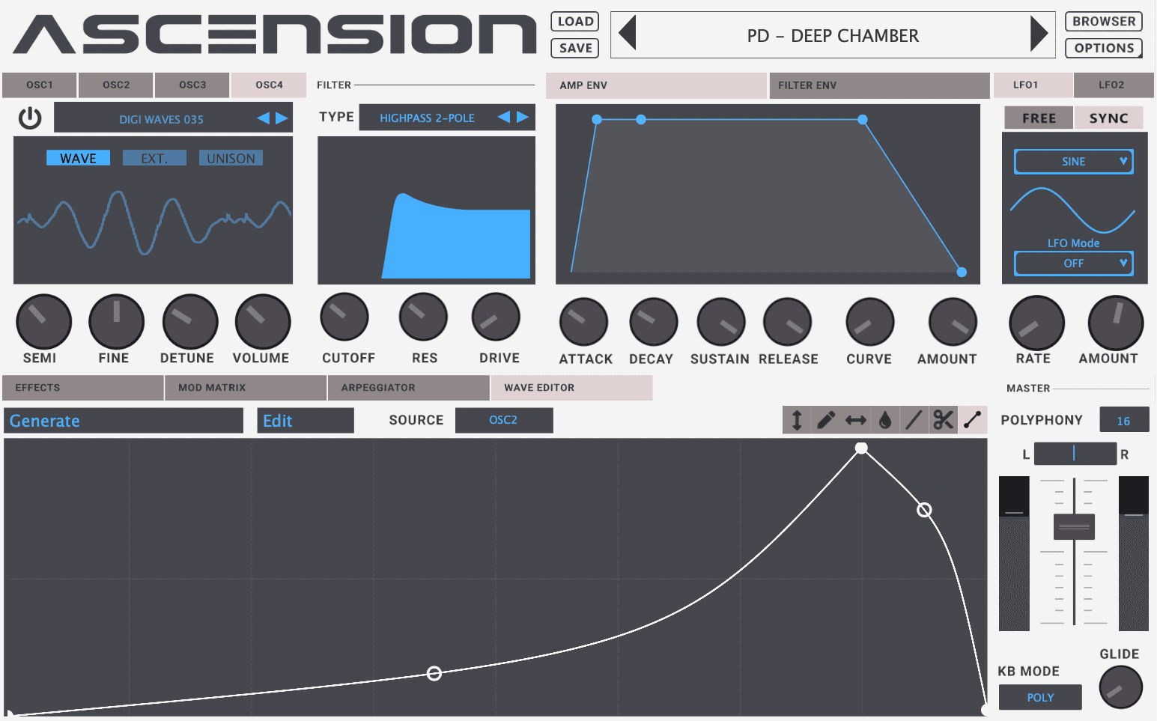Screen dimensions: 1157x721
Task: Select previous filter type arrow
Action: pos(504,117)
